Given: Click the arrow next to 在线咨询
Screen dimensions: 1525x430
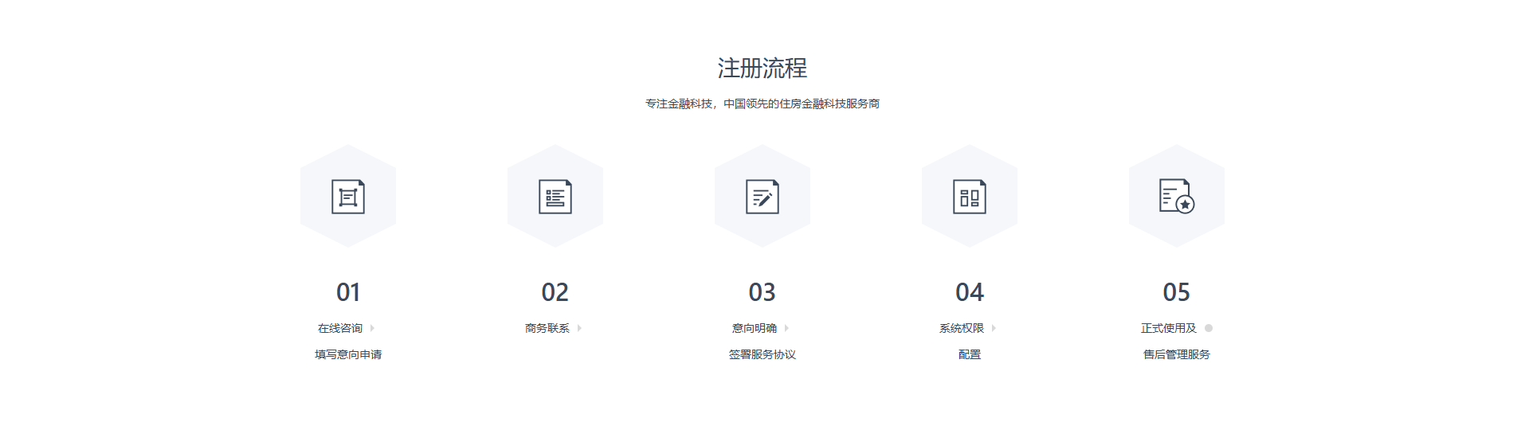Looking at the screenshot, I should click(372, 328).
